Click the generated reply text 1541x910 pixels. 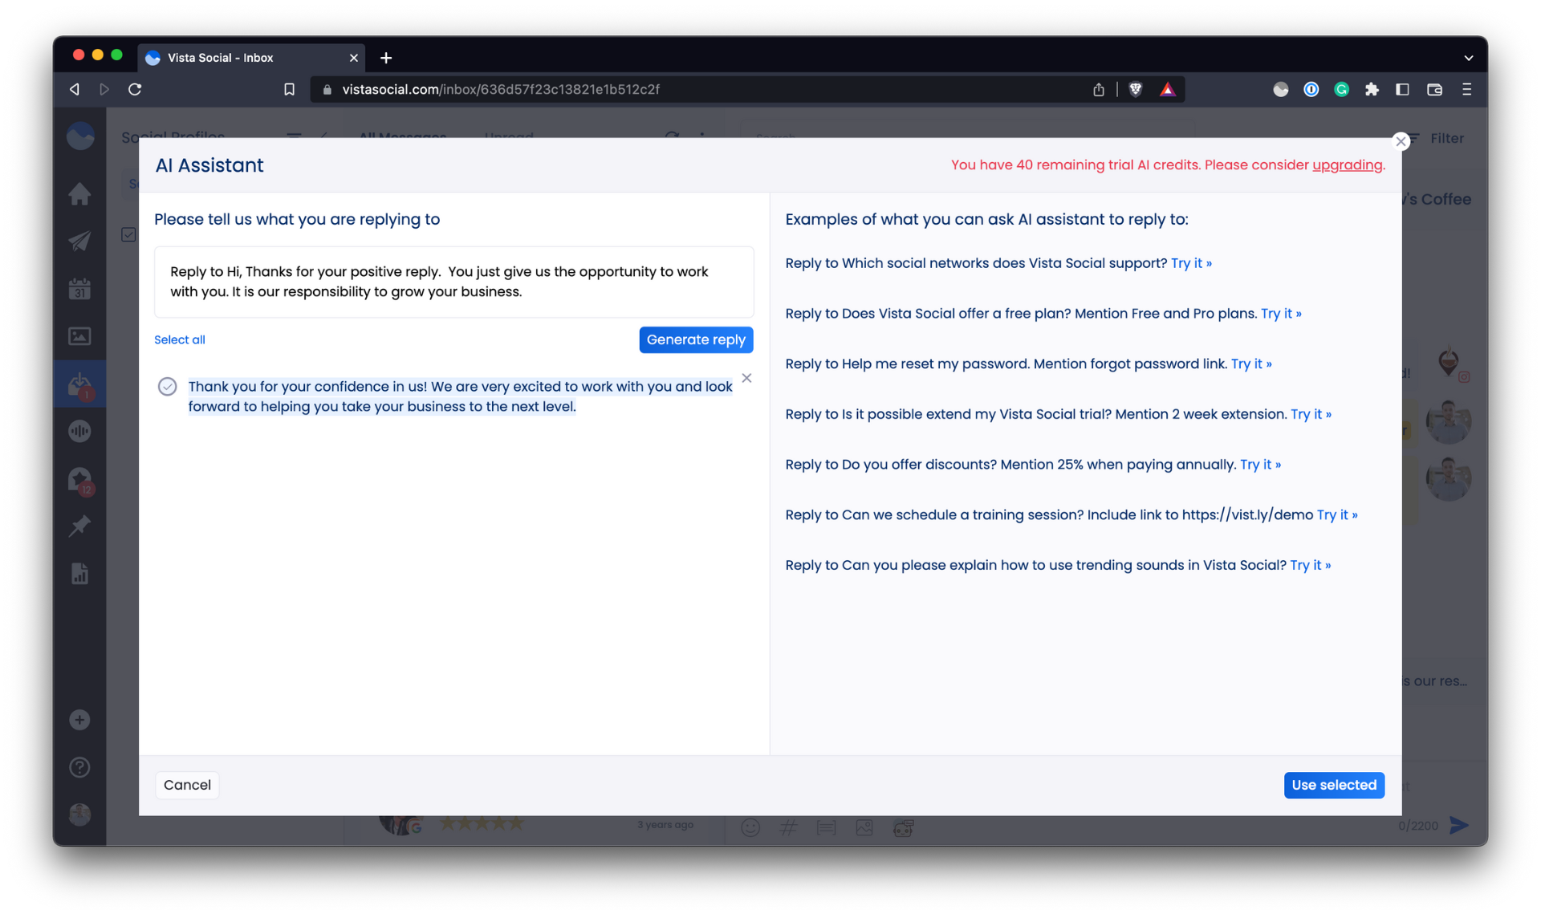click(x=460, y=396)
